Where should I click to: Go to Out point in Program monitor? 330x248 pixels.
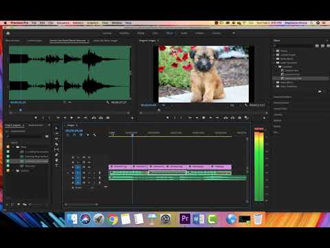pos(217,118)
